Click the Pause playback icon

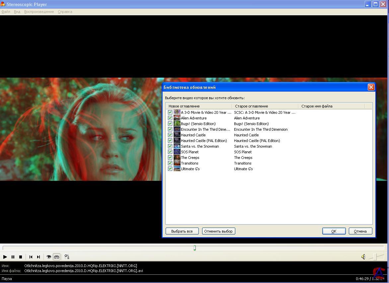click(x=13, y=257)
